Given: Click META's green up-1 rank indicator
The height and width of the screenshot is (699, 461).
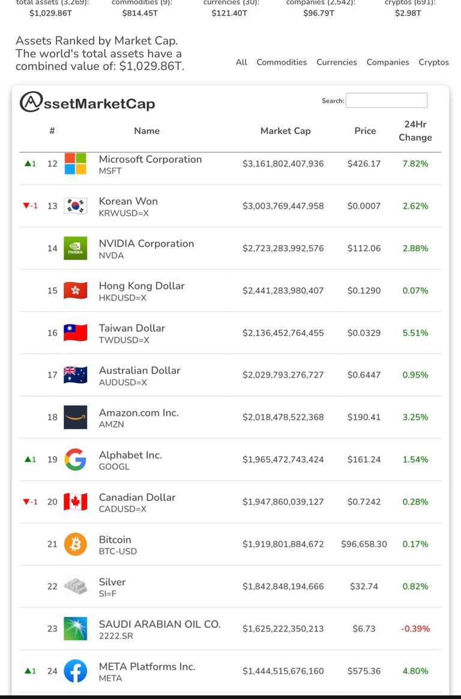Looking at the screenshot, I should (31, 671).
